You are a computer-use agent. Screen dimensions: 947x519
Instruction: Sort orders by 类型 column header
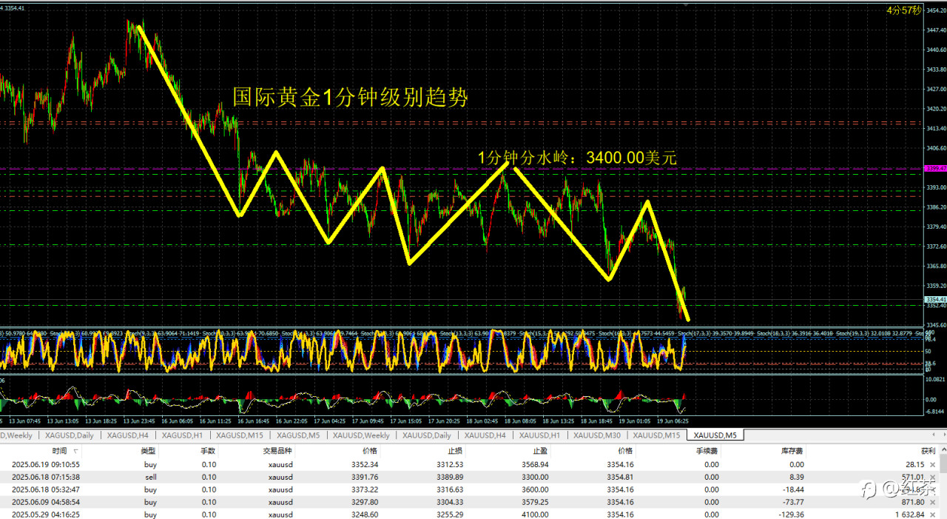148,451
